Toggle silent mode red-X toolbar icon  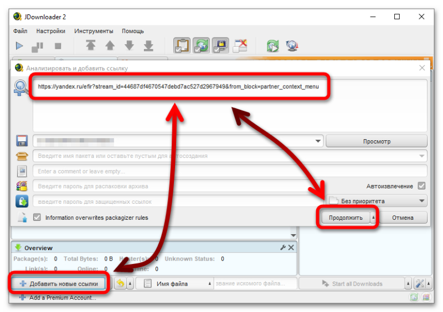click(240, 46)
